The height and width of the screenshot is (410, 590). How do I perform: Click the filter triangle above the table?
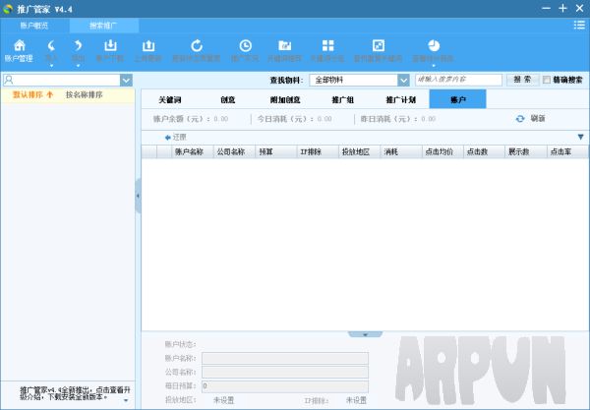click(580, 138)
